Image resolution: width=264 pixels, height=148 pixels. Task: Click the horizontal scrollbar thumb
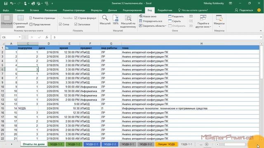(x=235, y=144)
